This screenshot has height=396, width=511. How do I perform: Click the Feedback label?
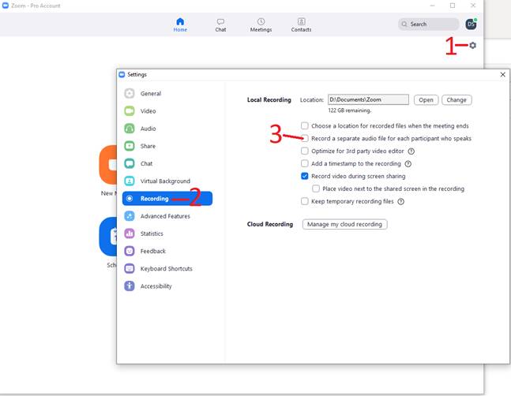pyautogui.click(x=153, y=251)
